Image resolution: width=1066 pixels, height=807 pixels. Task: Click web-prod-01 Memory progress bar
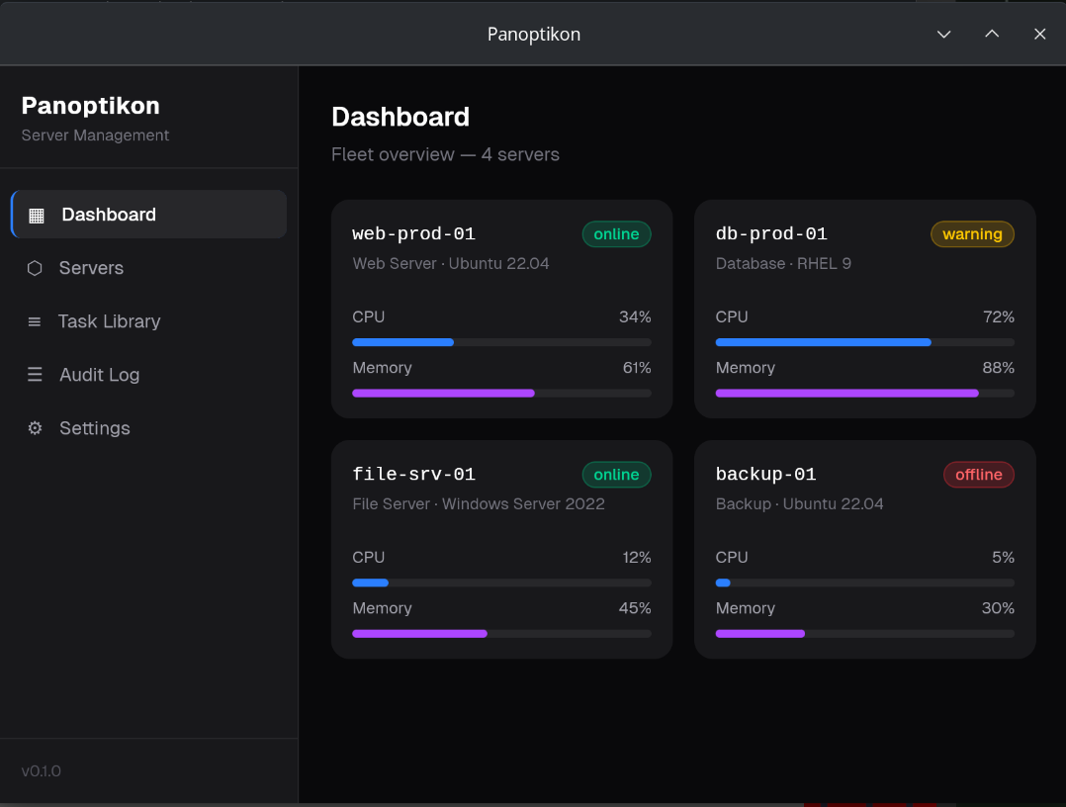[501, 393]
